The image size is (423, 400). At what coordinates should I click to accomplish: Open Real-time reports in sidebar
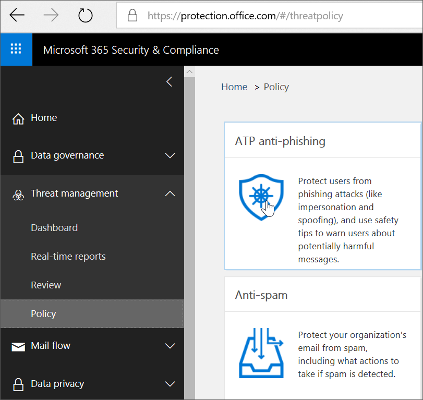[x=68, y=256]
